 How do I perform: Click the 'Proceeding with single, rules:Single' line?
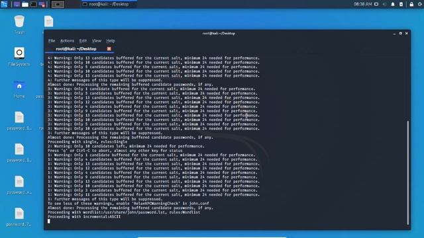(87, 141)
